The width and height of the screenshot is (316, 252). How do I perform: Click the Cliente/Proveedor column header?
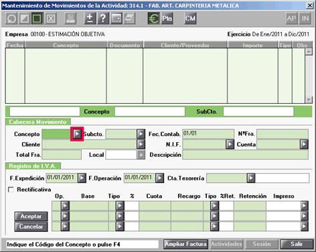[185, 45]
